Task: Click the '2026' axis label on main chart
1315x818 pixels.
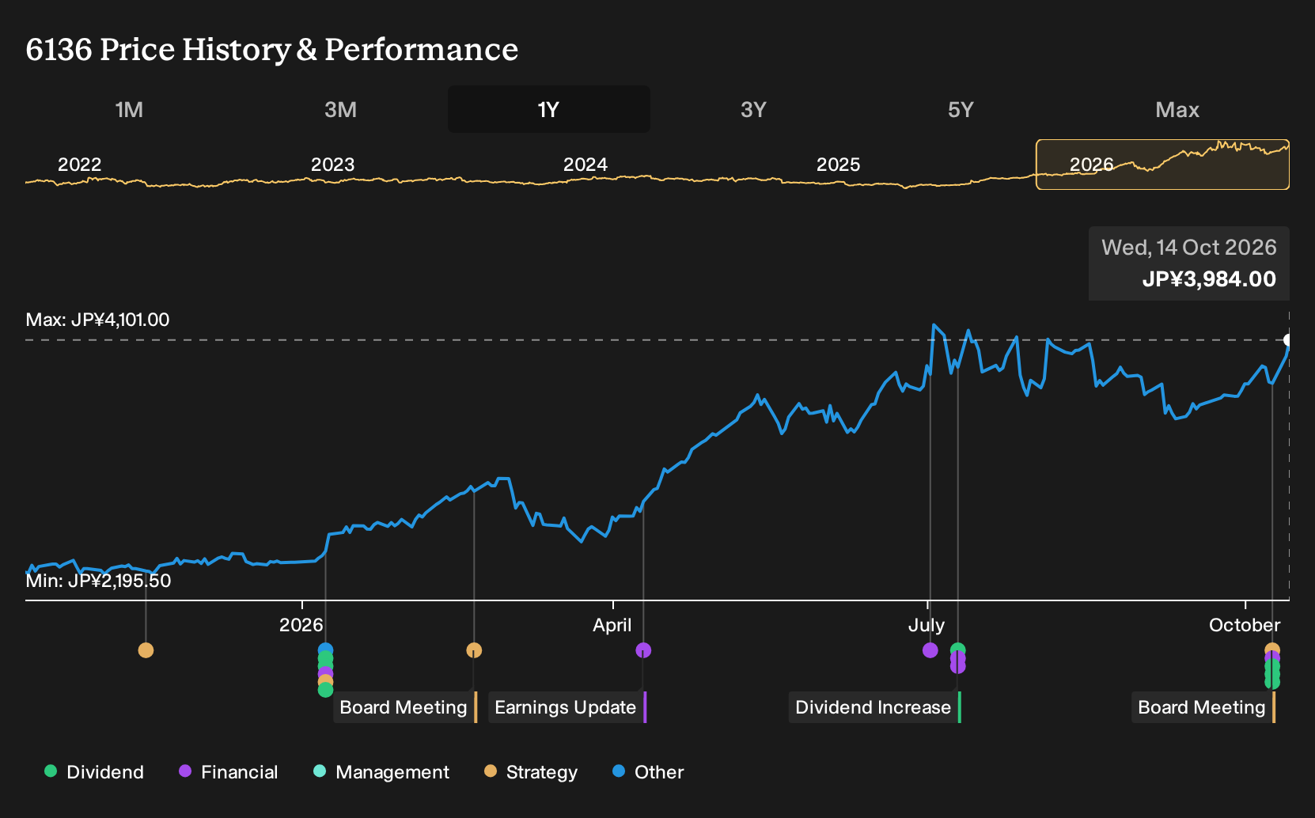Action: [x=301, y=625]
